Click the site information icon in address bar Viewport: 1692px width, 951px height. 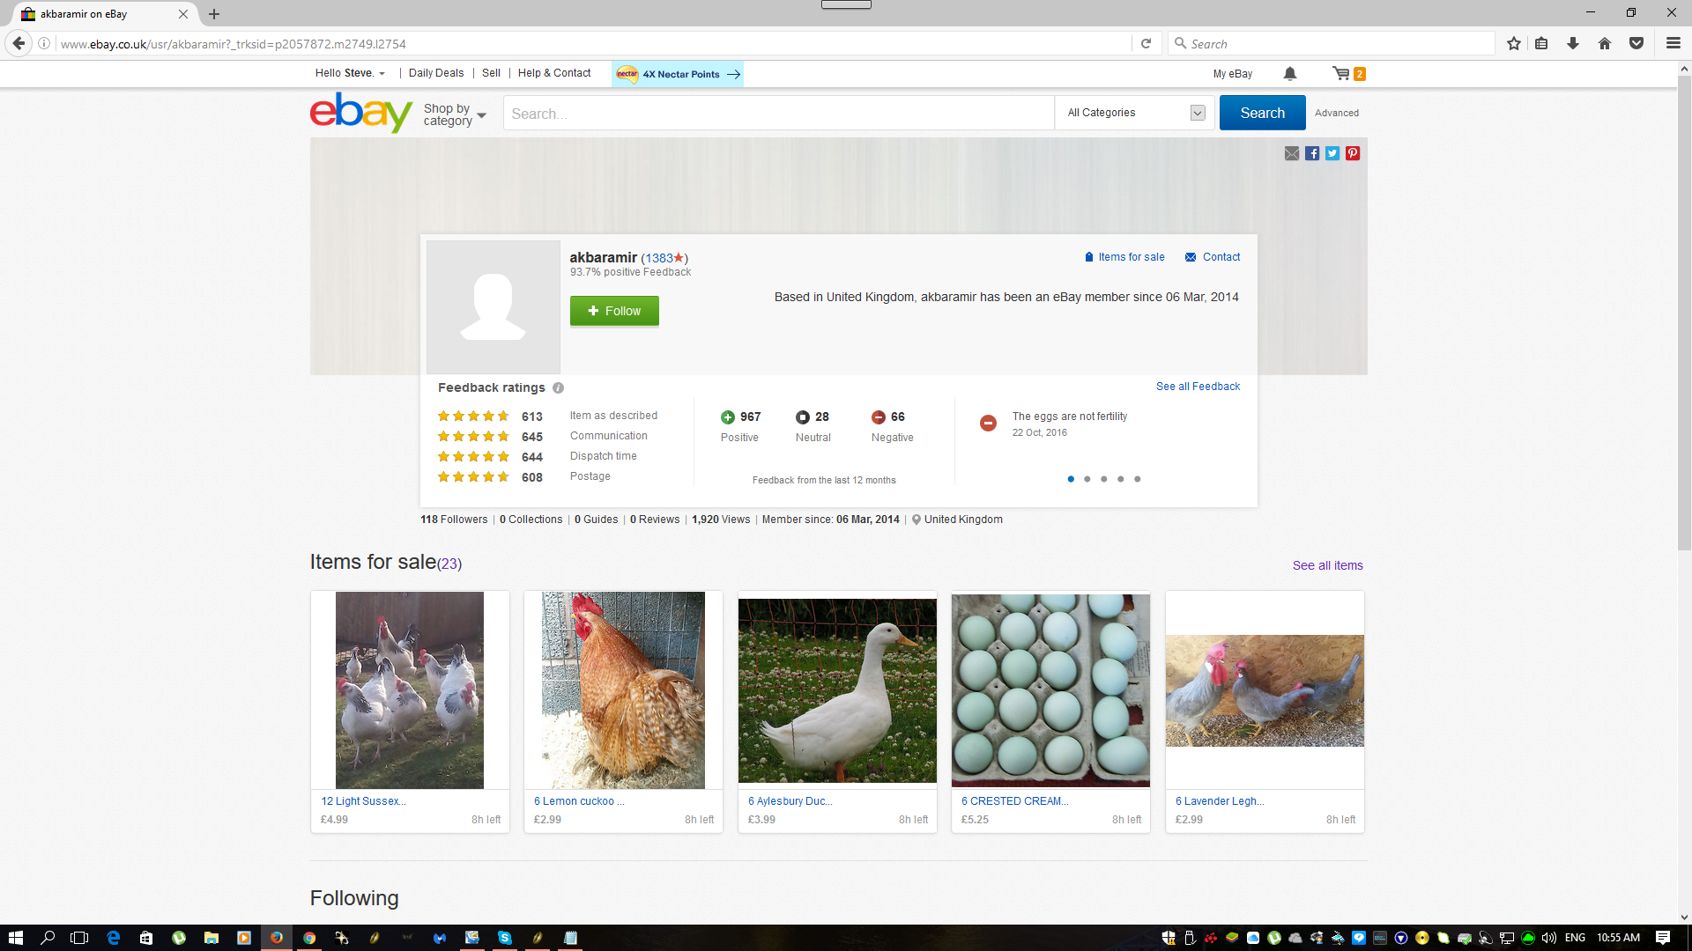point(44,43)
